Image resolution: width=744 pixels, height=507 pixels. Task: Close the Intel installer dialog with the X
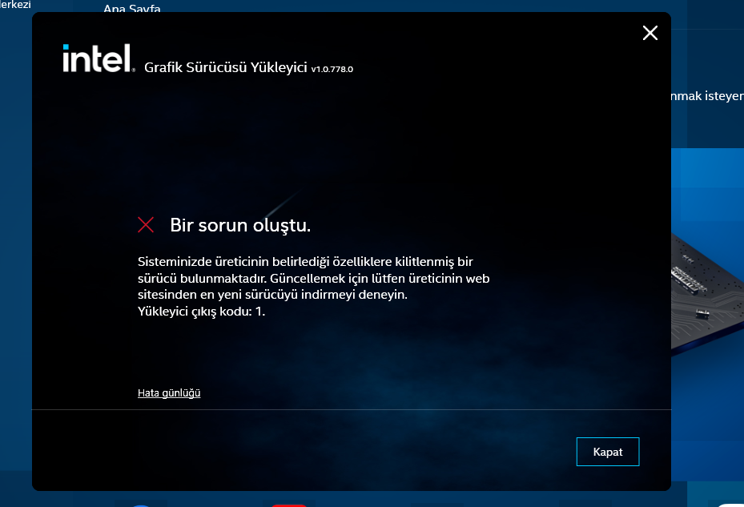click(650, 33)
